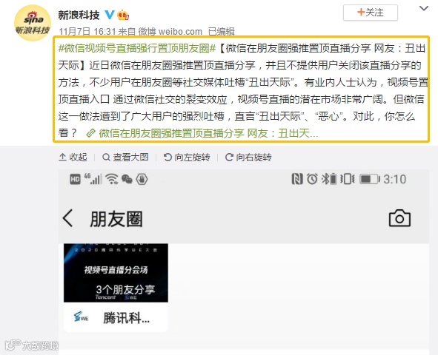Tap the camera icon in Moments header

[399, 218]
